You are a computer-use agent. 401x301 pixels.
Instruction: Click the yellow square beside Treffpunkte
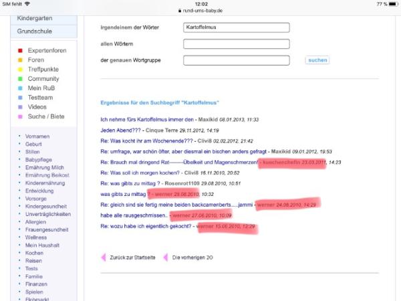tap(20, 70)
